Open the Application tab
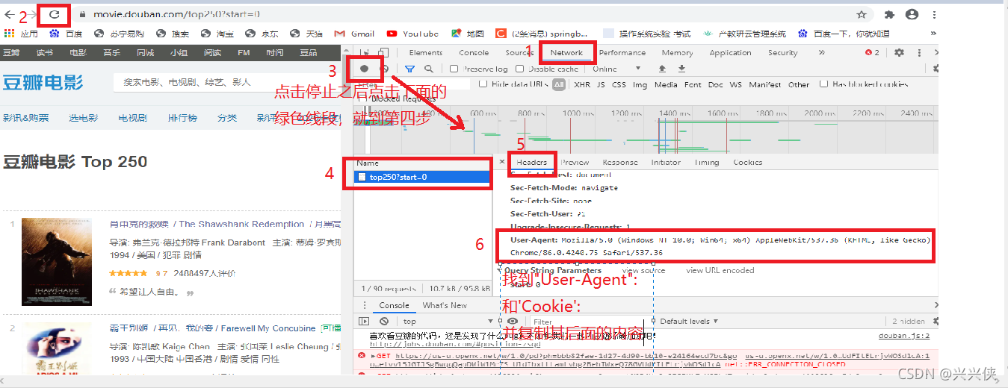1008x388 pixels. (x=730, y=53)
